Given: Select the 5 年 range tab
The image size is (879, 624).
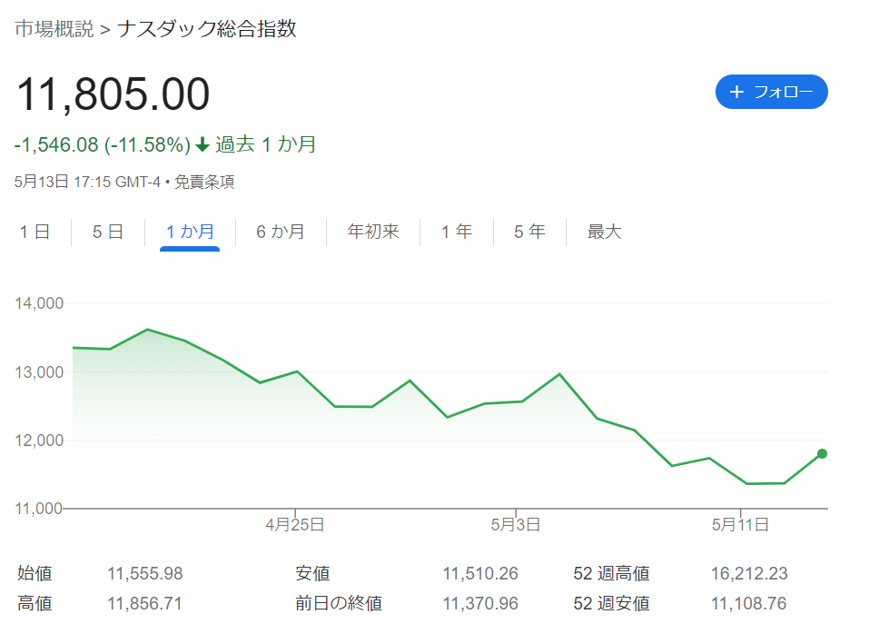Looking at the screenshot, I should click(529, 232).
